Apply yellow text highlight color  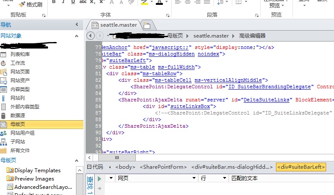pos(145,2)
